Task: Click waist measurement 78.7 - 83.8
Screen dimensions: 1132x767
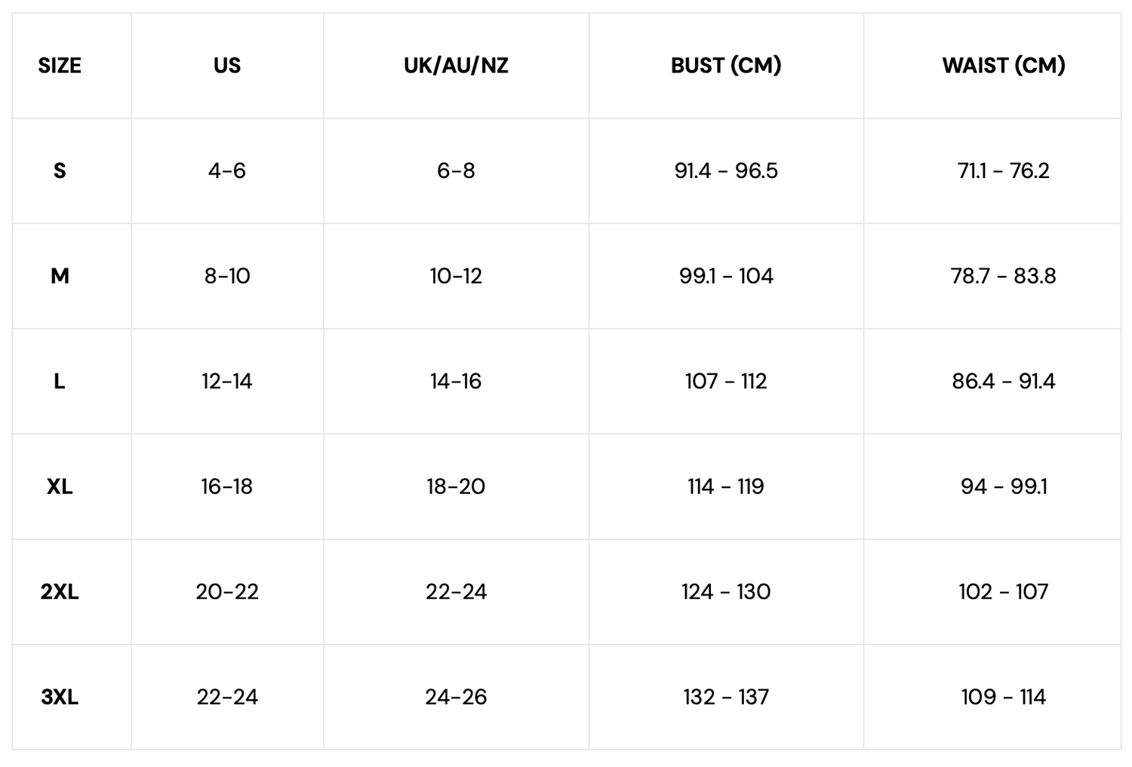Action: coord(1003,276)
